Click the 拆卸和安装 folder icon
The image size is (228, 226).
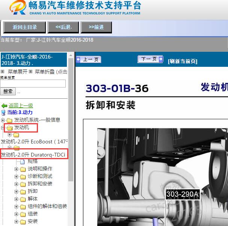[x=23, y=184]
